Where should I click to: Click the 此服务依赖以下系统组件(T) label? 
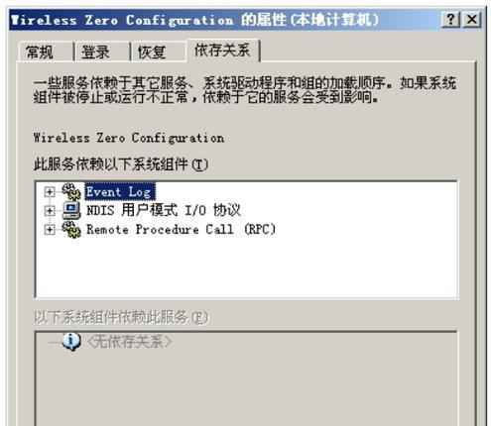tap(121, 163)
